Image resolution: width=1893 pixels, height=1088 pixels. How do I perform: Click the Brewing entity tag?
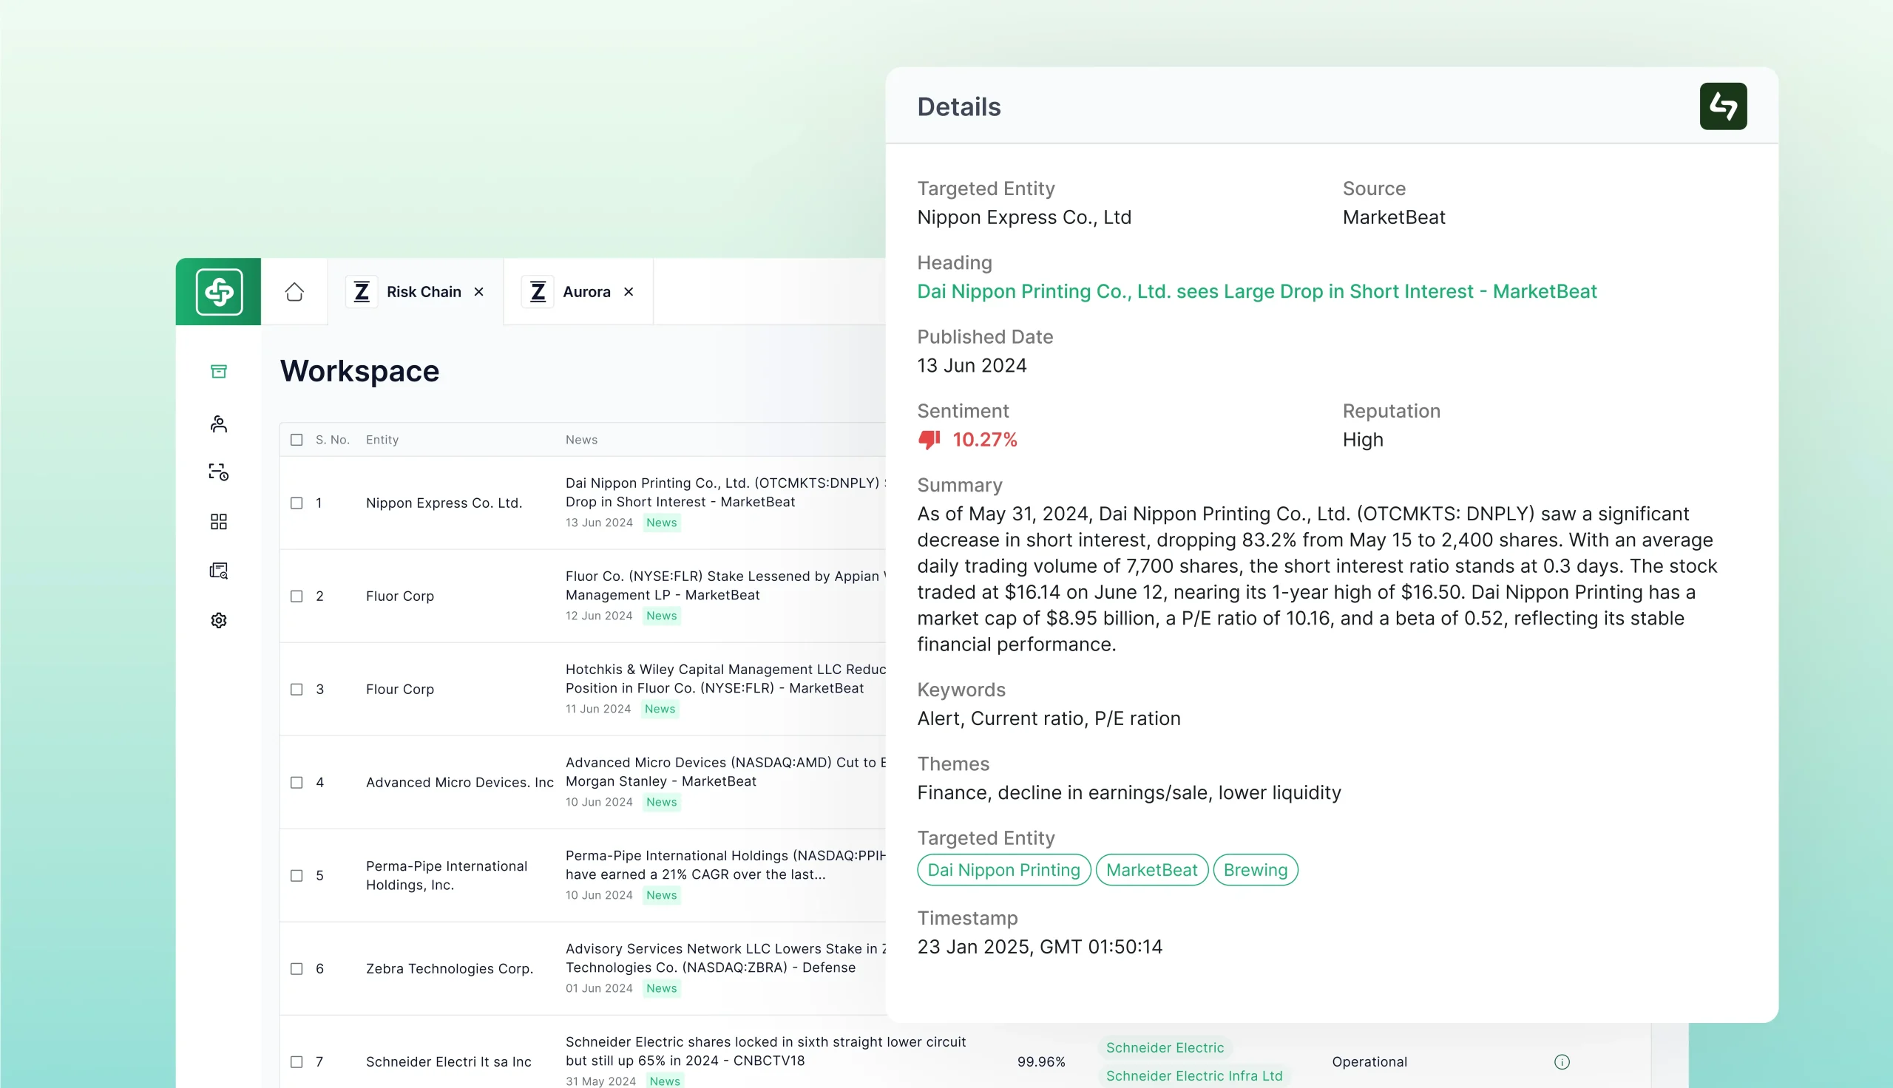1255,870
